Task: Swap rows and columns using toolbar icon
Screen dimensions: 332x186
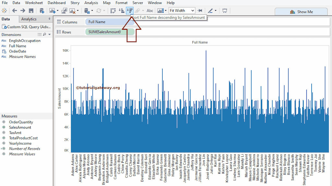Action: (113, 11)
